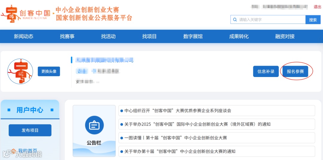Click the 退出 logout link
This screenshot has width=323, height=160.
pos(317,7)
